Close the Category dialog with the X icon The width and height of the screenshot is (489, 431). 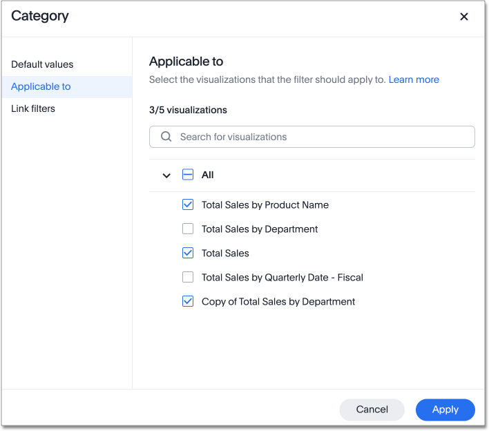[x=464, y=17]
